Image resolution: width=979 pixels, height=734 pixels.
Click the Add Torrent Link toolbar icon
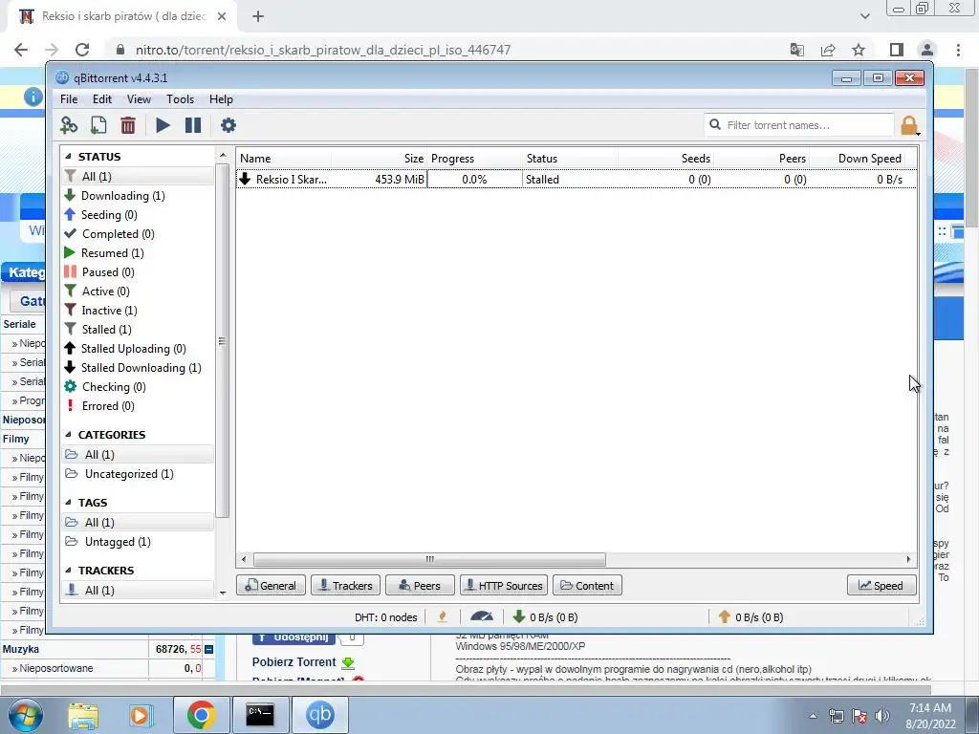pyautogui.click(x=69, y=125)
